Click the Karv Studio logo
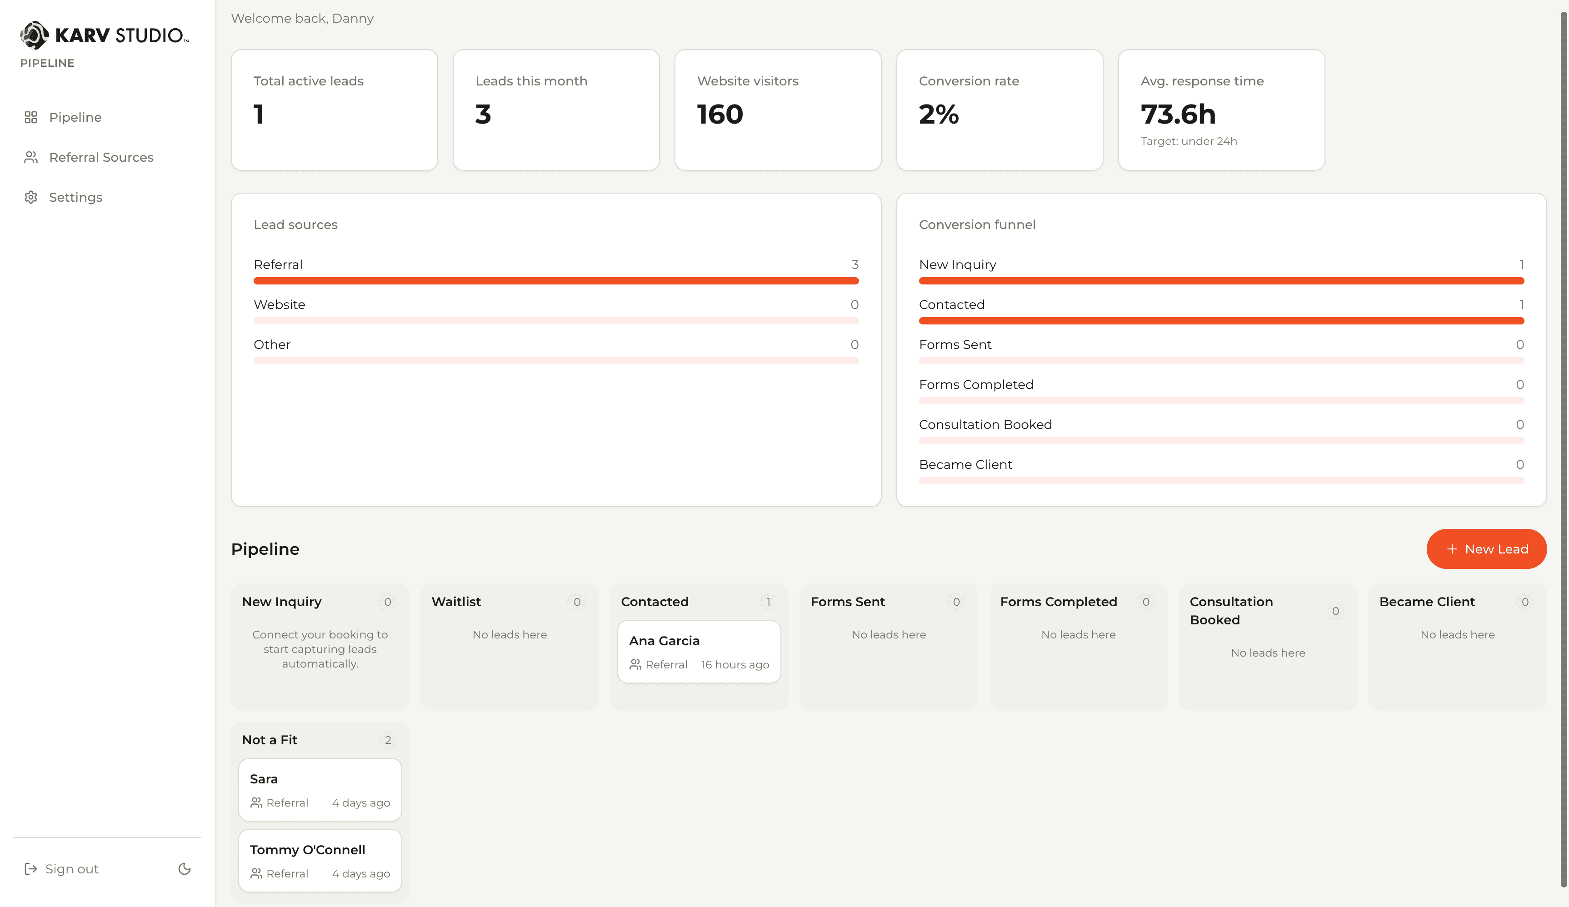 tap(104, 35)
